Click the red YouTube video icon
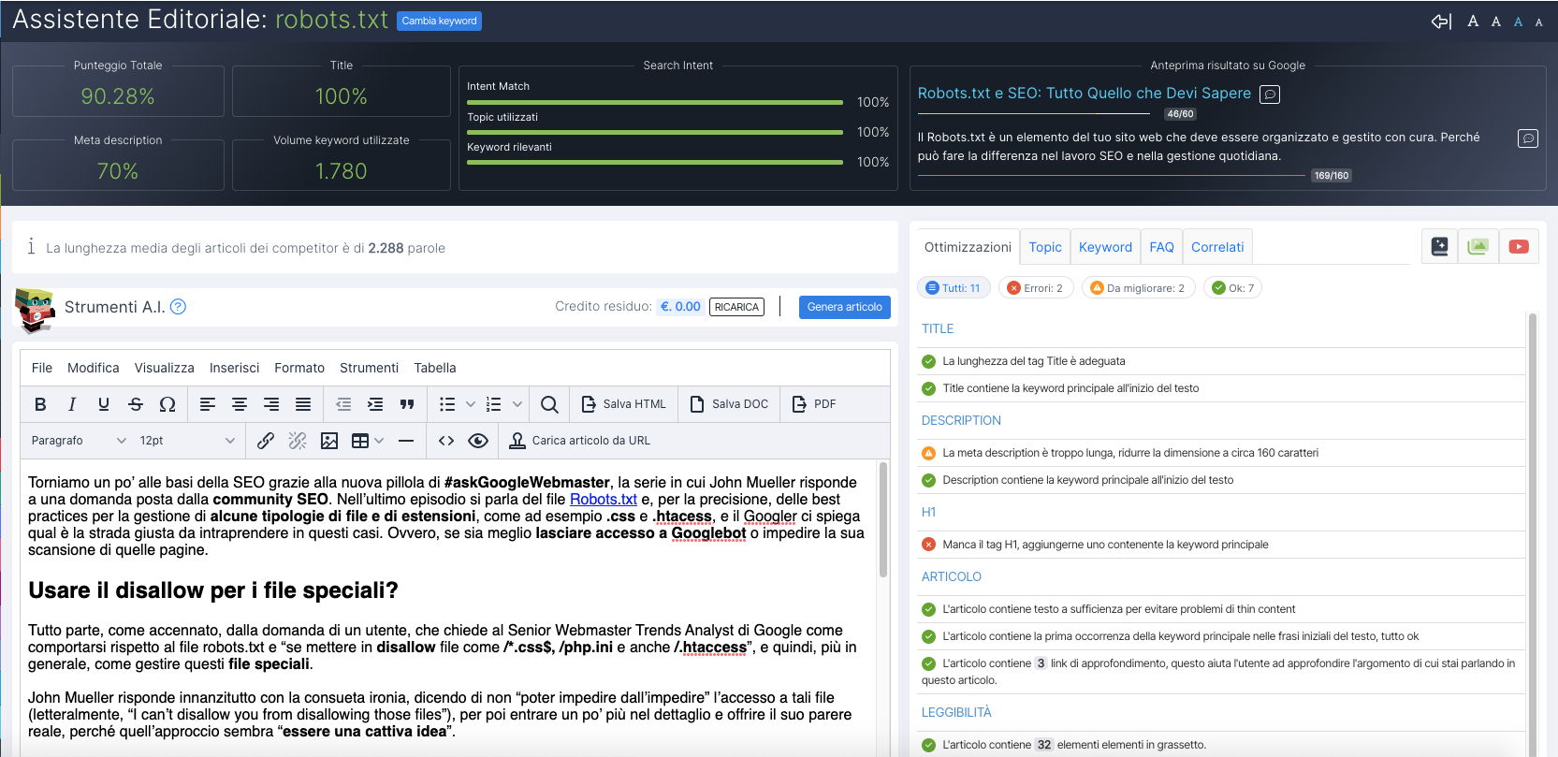This screenshot has width=1558, height=757. tap(1518, 247)
